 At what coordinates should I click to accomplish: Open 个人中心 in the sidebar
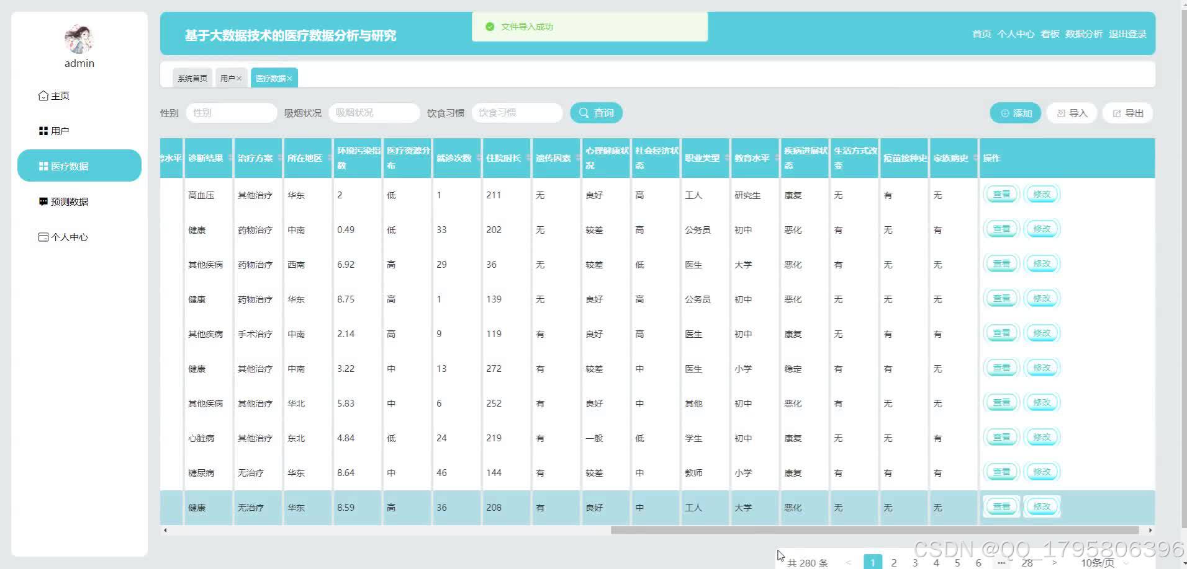pos(79,237)
